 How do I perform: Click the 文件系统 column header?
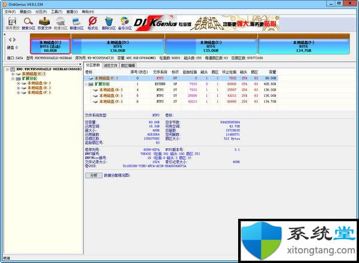pyautogui.click(x=160, y=72)
